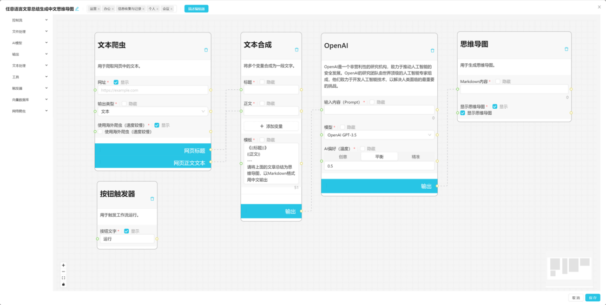Toggle the canvas lock icon
The image size is (606, 305).
(63, 284)
